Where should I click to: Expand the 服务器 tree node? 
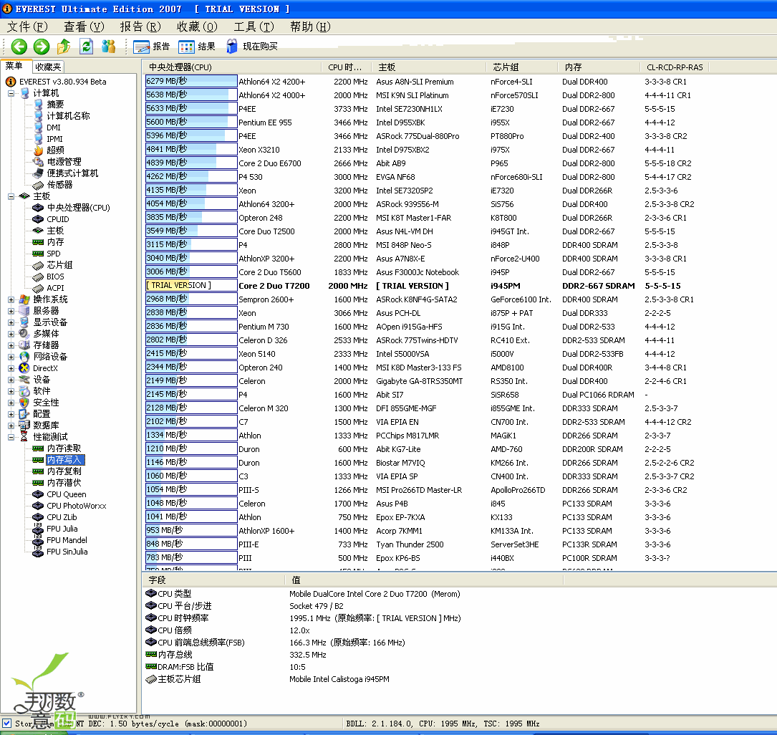coord(11,311)
